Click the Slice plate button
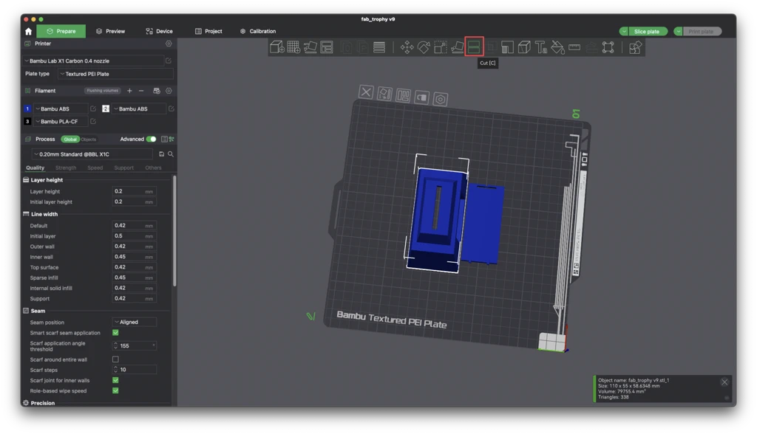 coord(647,31)
